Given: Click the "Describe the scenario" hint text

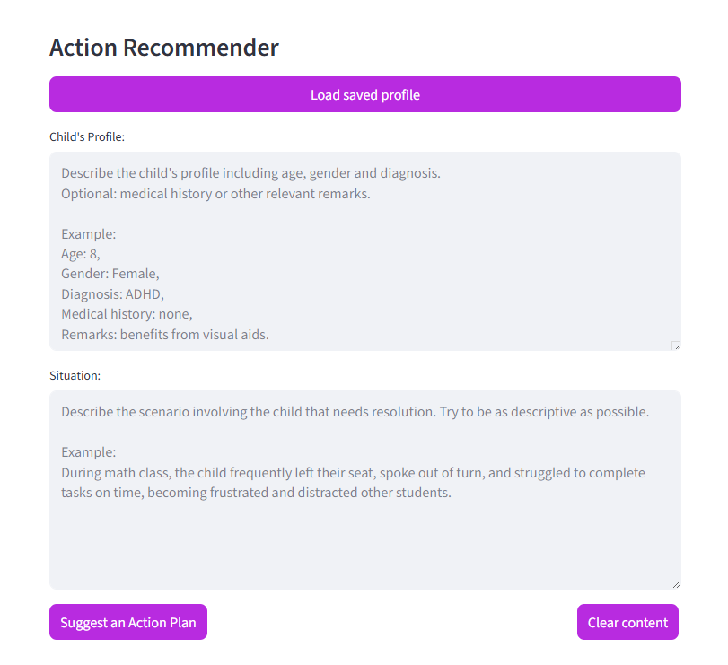Looking at the screenshot, I should tap(355, 412).
